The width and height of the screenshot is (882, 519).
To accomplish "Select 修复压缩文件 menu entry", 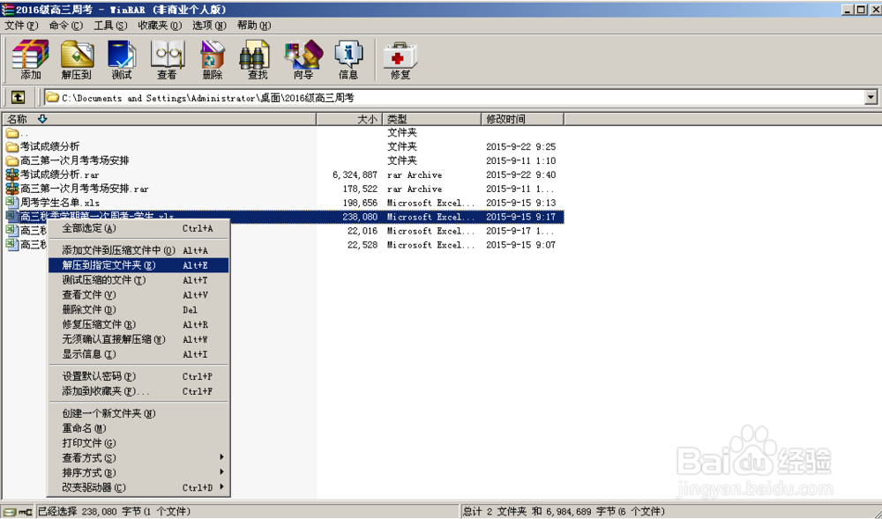I will click(x=138, y=324).
